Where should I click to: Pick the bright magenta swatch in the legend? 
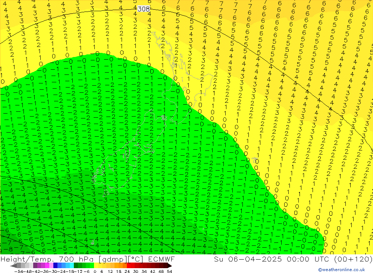pyautogui.click(x=47, y=266)
